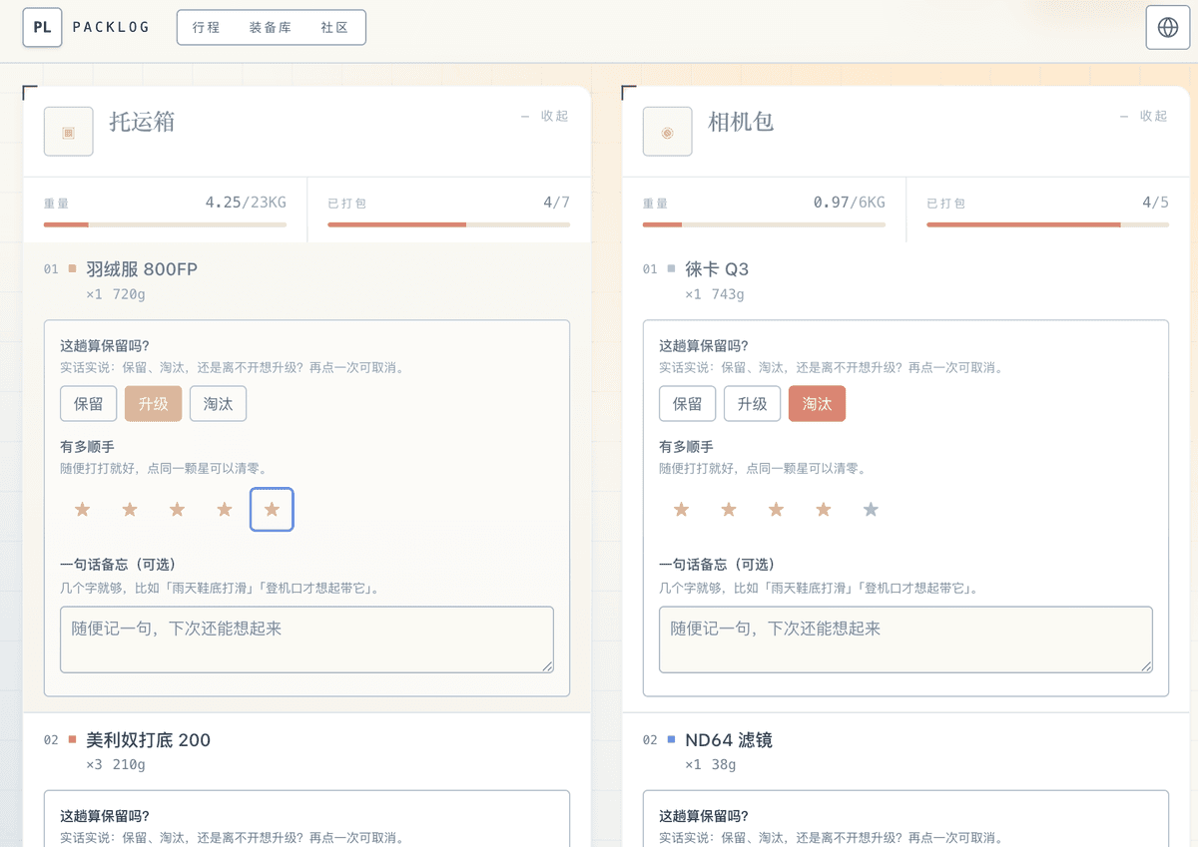Click weight value 0.97/6KG

click(850, 203)
